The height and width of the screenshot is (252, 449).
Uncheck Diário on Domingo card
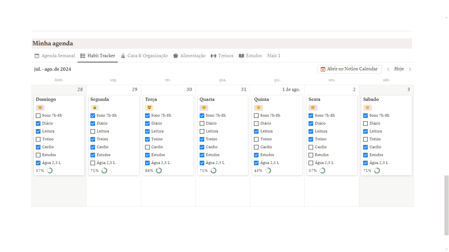38,124
